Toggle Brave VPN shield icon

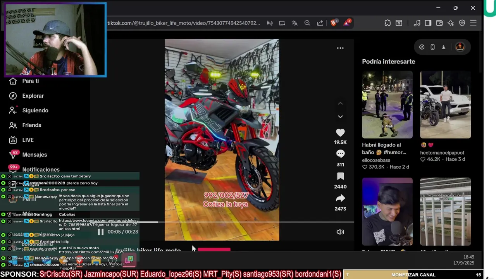(462, 23)
